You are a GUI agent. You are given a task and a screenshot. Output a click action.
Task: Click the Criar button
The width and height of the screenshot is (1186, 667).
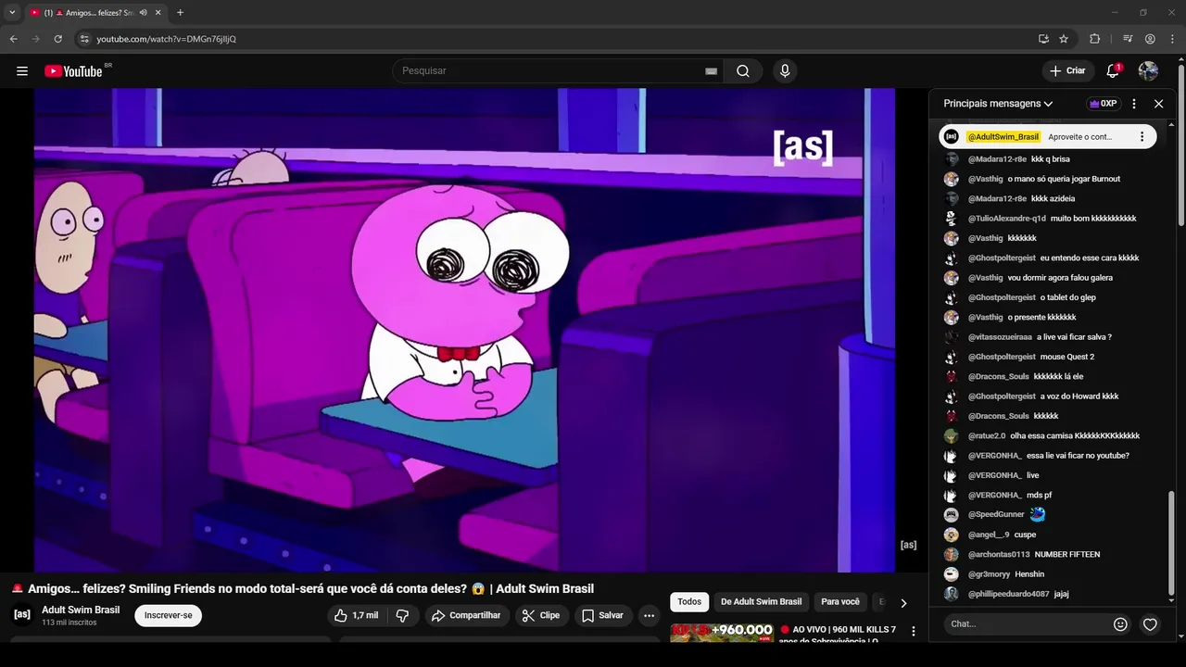click(x=1067, y=71)
